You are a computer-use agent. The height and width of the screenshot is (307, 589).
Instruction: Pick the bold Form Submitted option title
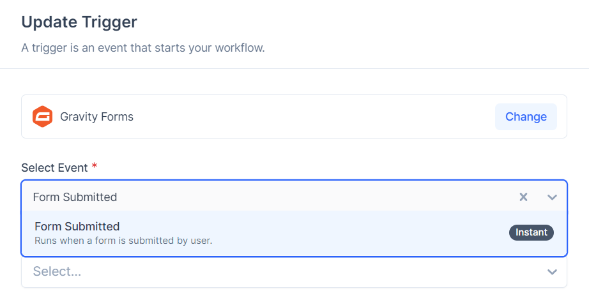point(77,227)
